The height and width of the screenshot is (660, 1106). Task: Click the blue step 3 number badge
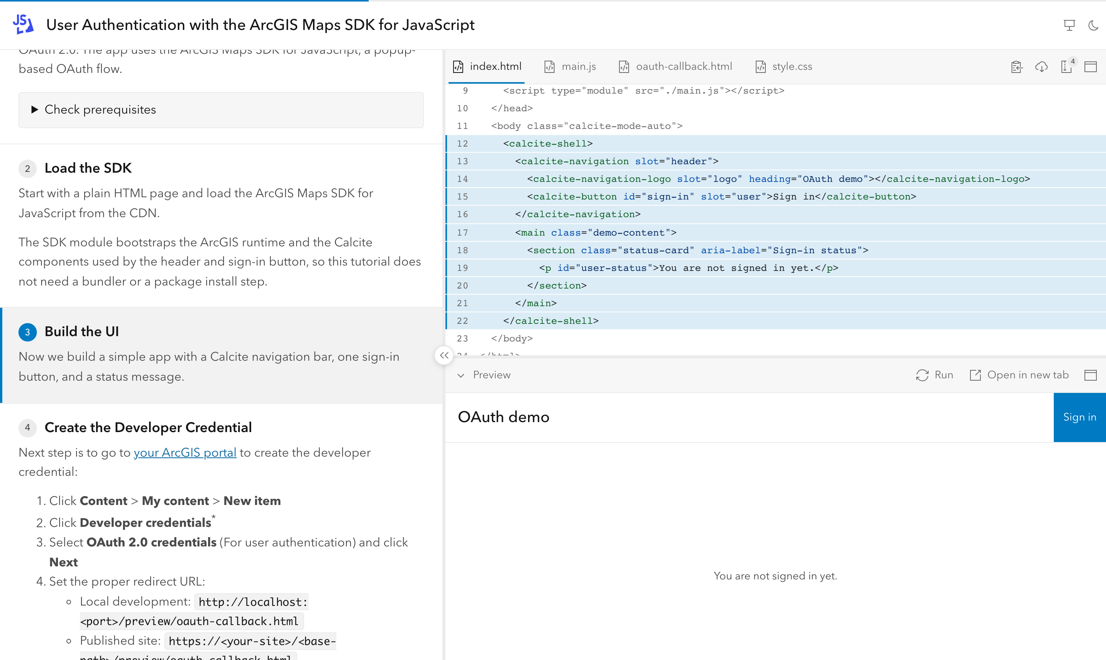point(28,332)
